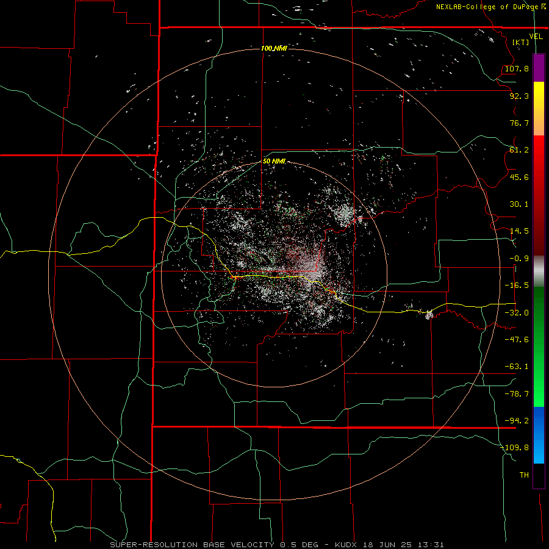Click the 45.6 velocity scale label
This screenshot has height=549, width=549.
(x=519, y=177)
